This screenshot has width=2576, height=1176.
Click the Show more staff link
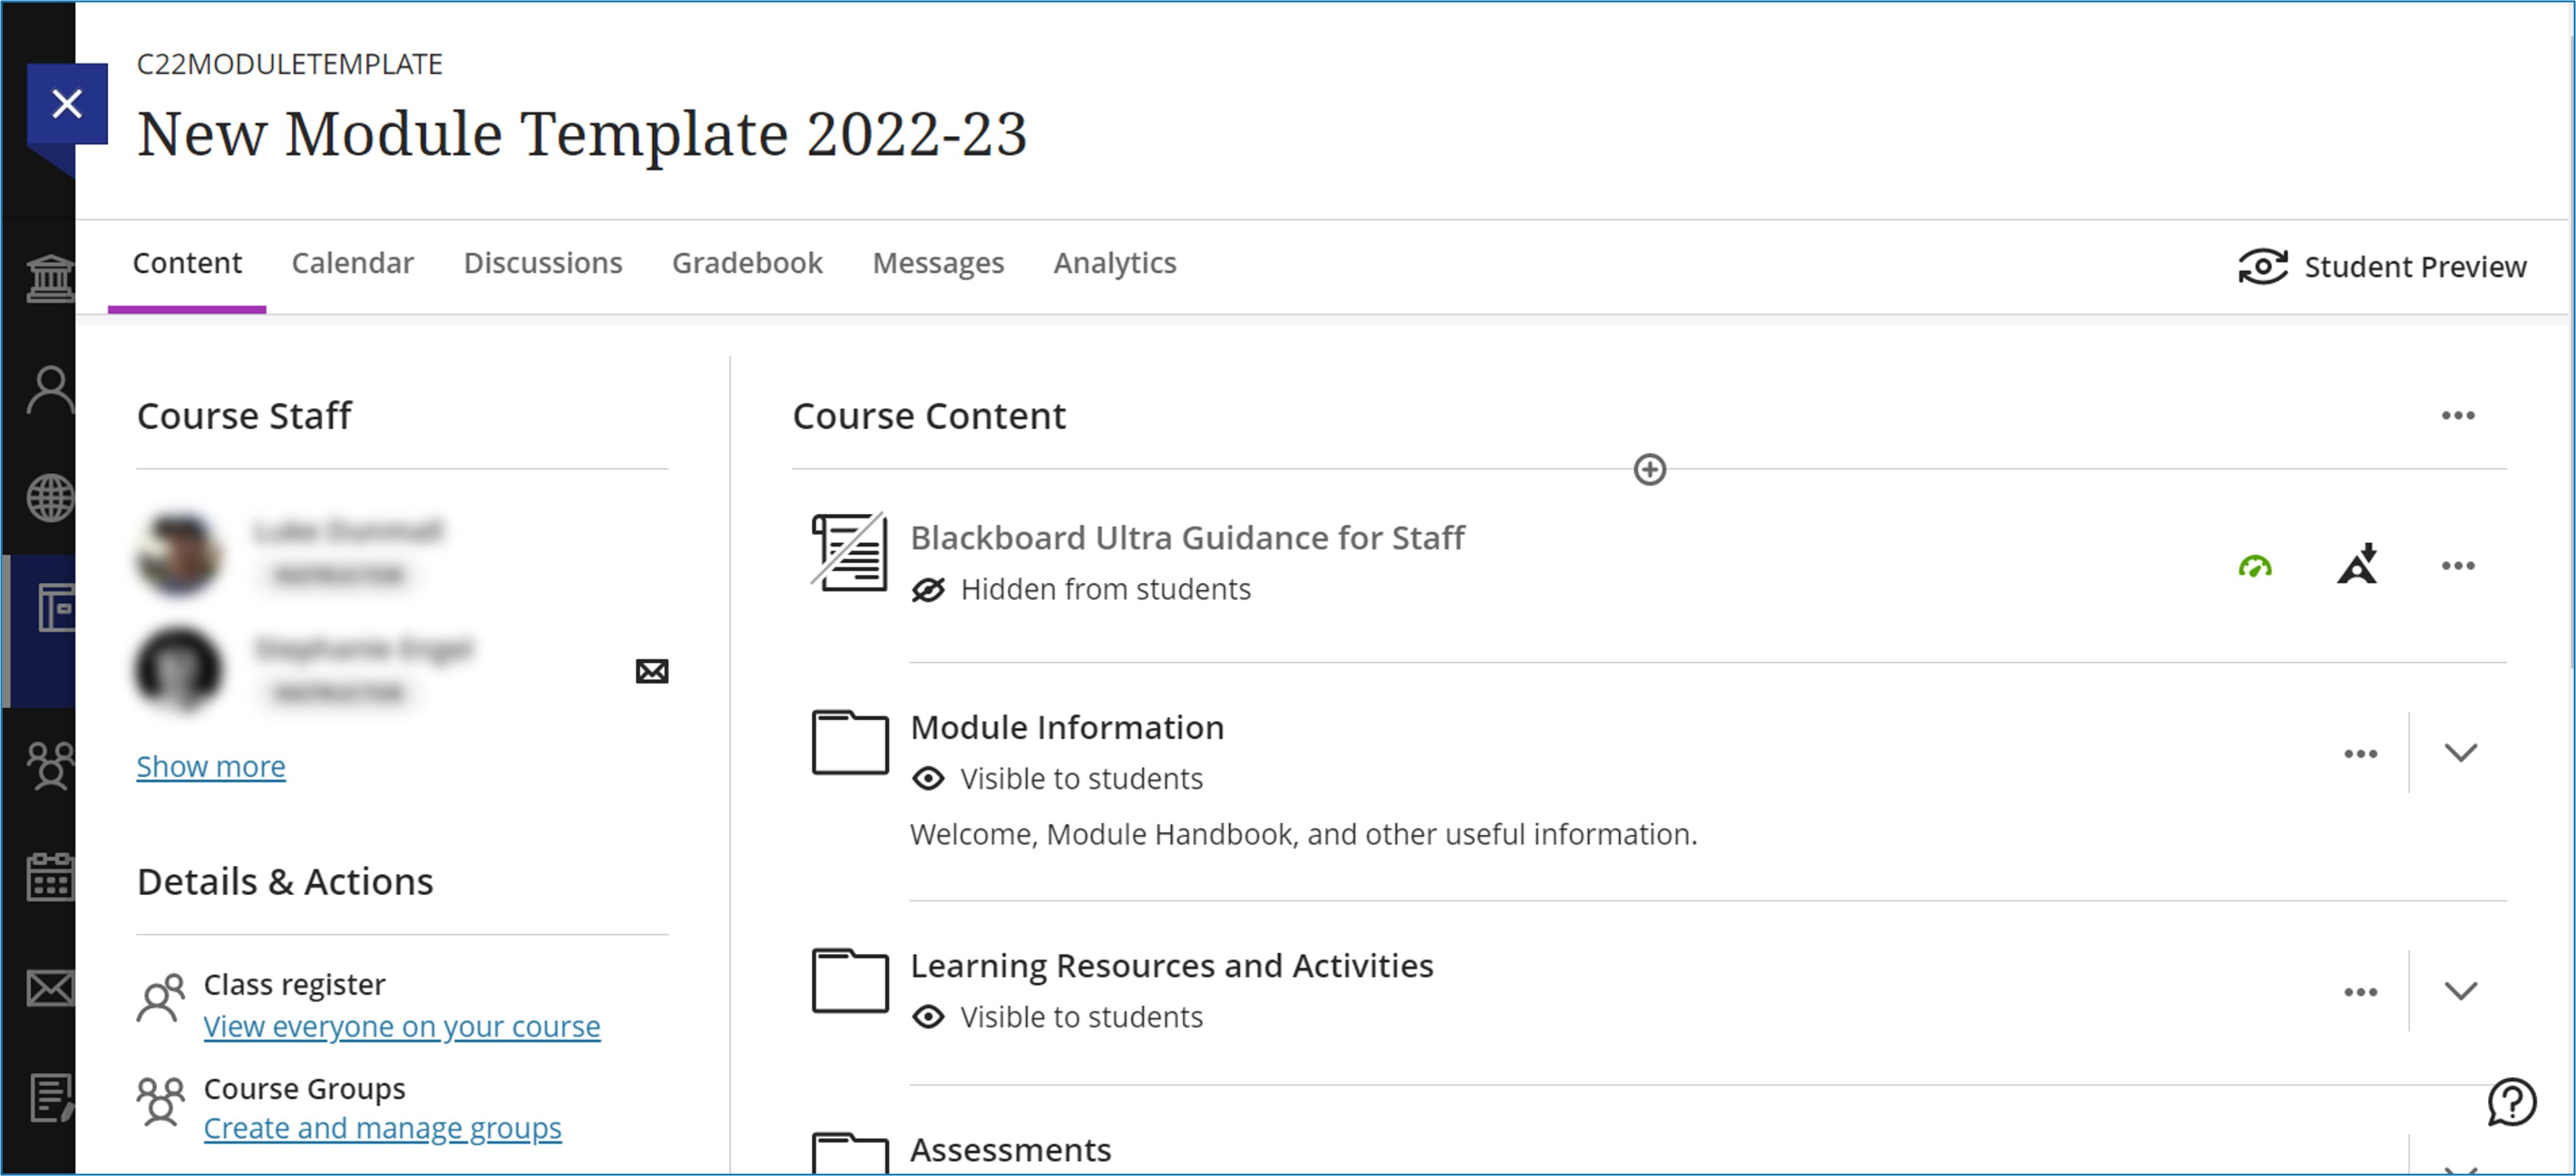tap(211, 767)
